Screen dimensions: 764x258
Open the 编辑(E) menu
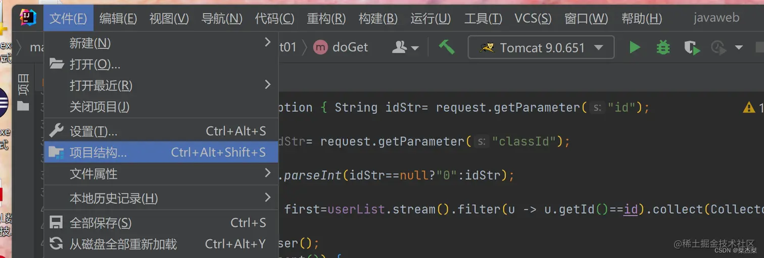point(118,19)
